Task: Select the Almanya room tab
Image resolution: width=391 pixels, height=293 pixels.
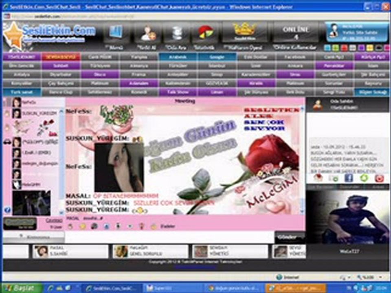Action: click(x=139, y=66)
